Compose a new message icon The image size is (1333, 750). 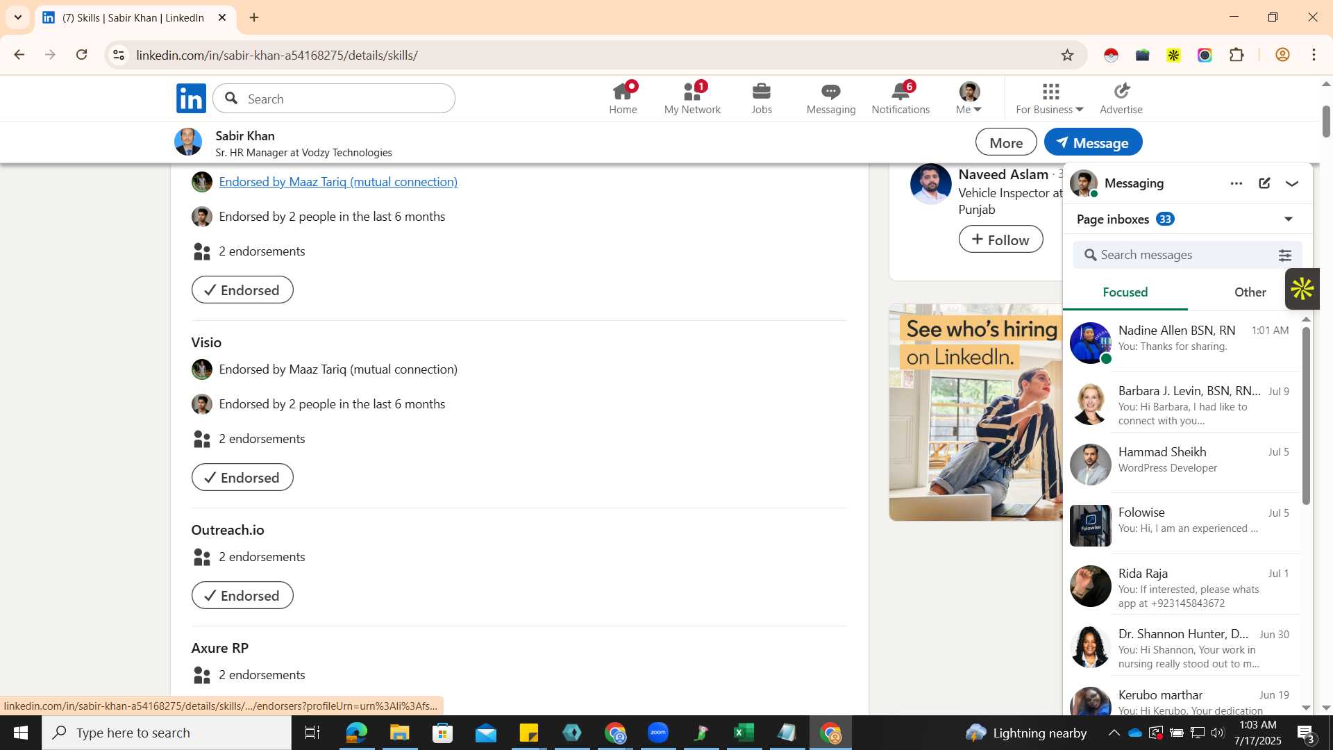pyautogui.click(x=1264, y=183)
